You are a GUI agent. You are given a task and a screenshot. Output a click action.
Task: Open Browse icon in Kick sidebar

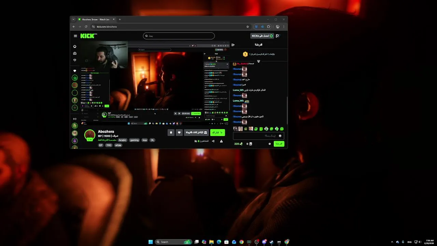(x=75, y=53)
